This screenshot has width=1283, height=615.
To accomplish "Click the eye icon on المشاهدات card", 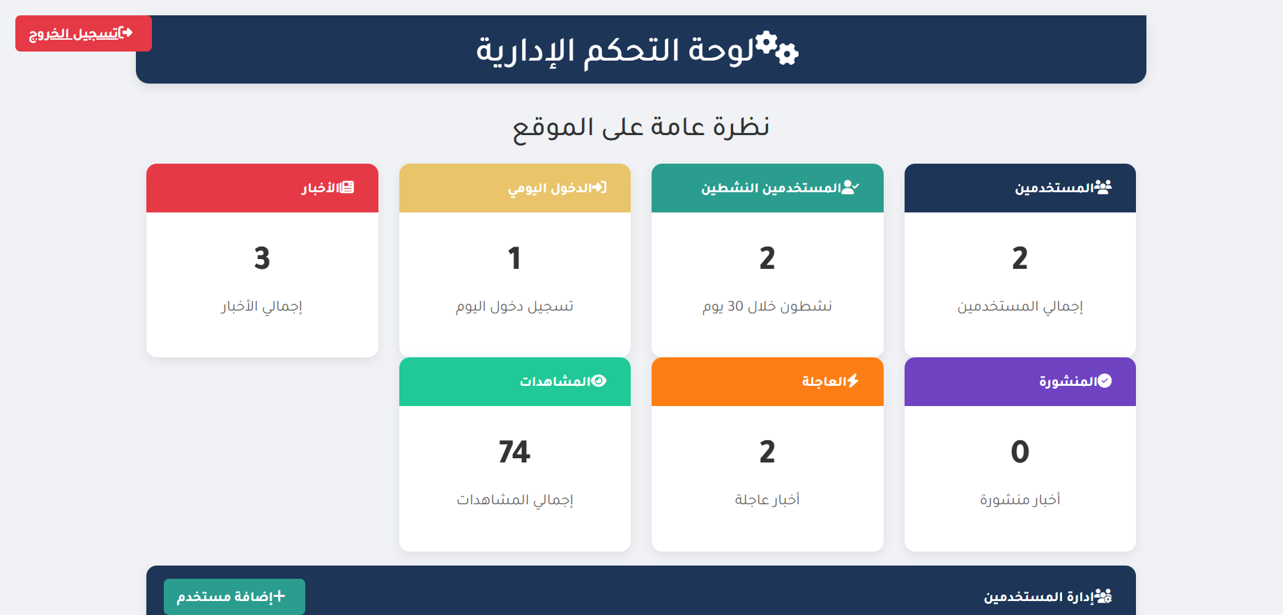I will pos(599,381).
